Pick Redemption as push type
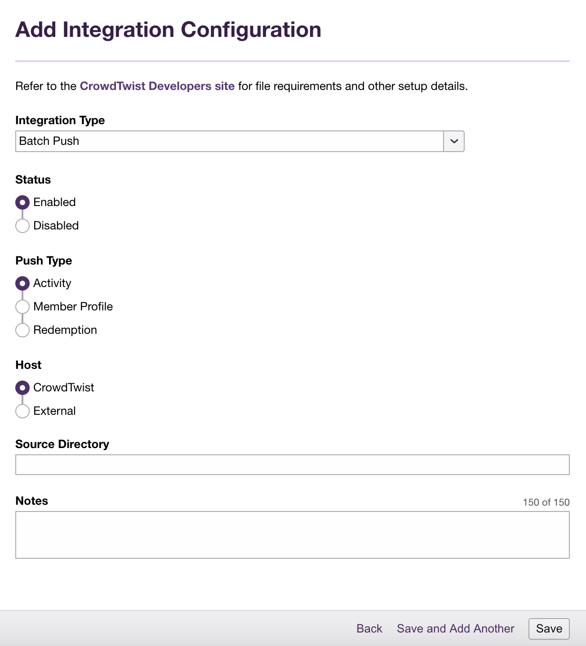586x646 pixels. coord(22,330)
